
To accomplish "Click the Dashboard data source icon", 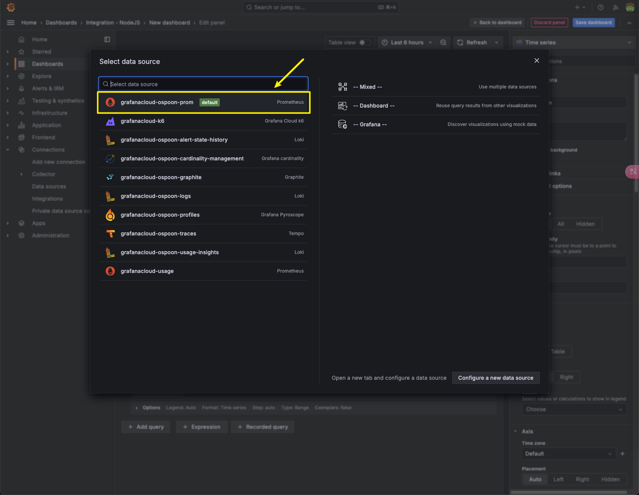I will click(343, 106).
